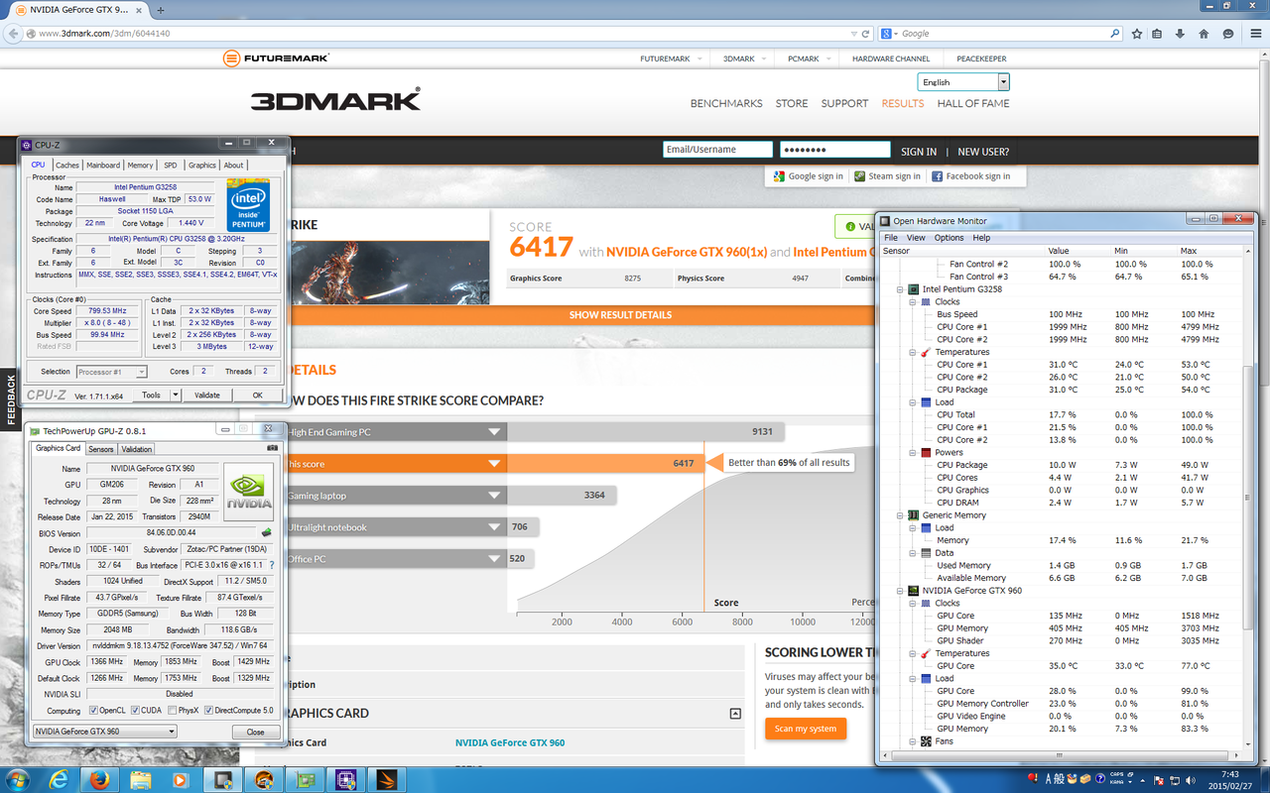1270x793 pixels.
Task: Switch to the GPU-Z green card taskbar icon
Action: pos(304,779)
